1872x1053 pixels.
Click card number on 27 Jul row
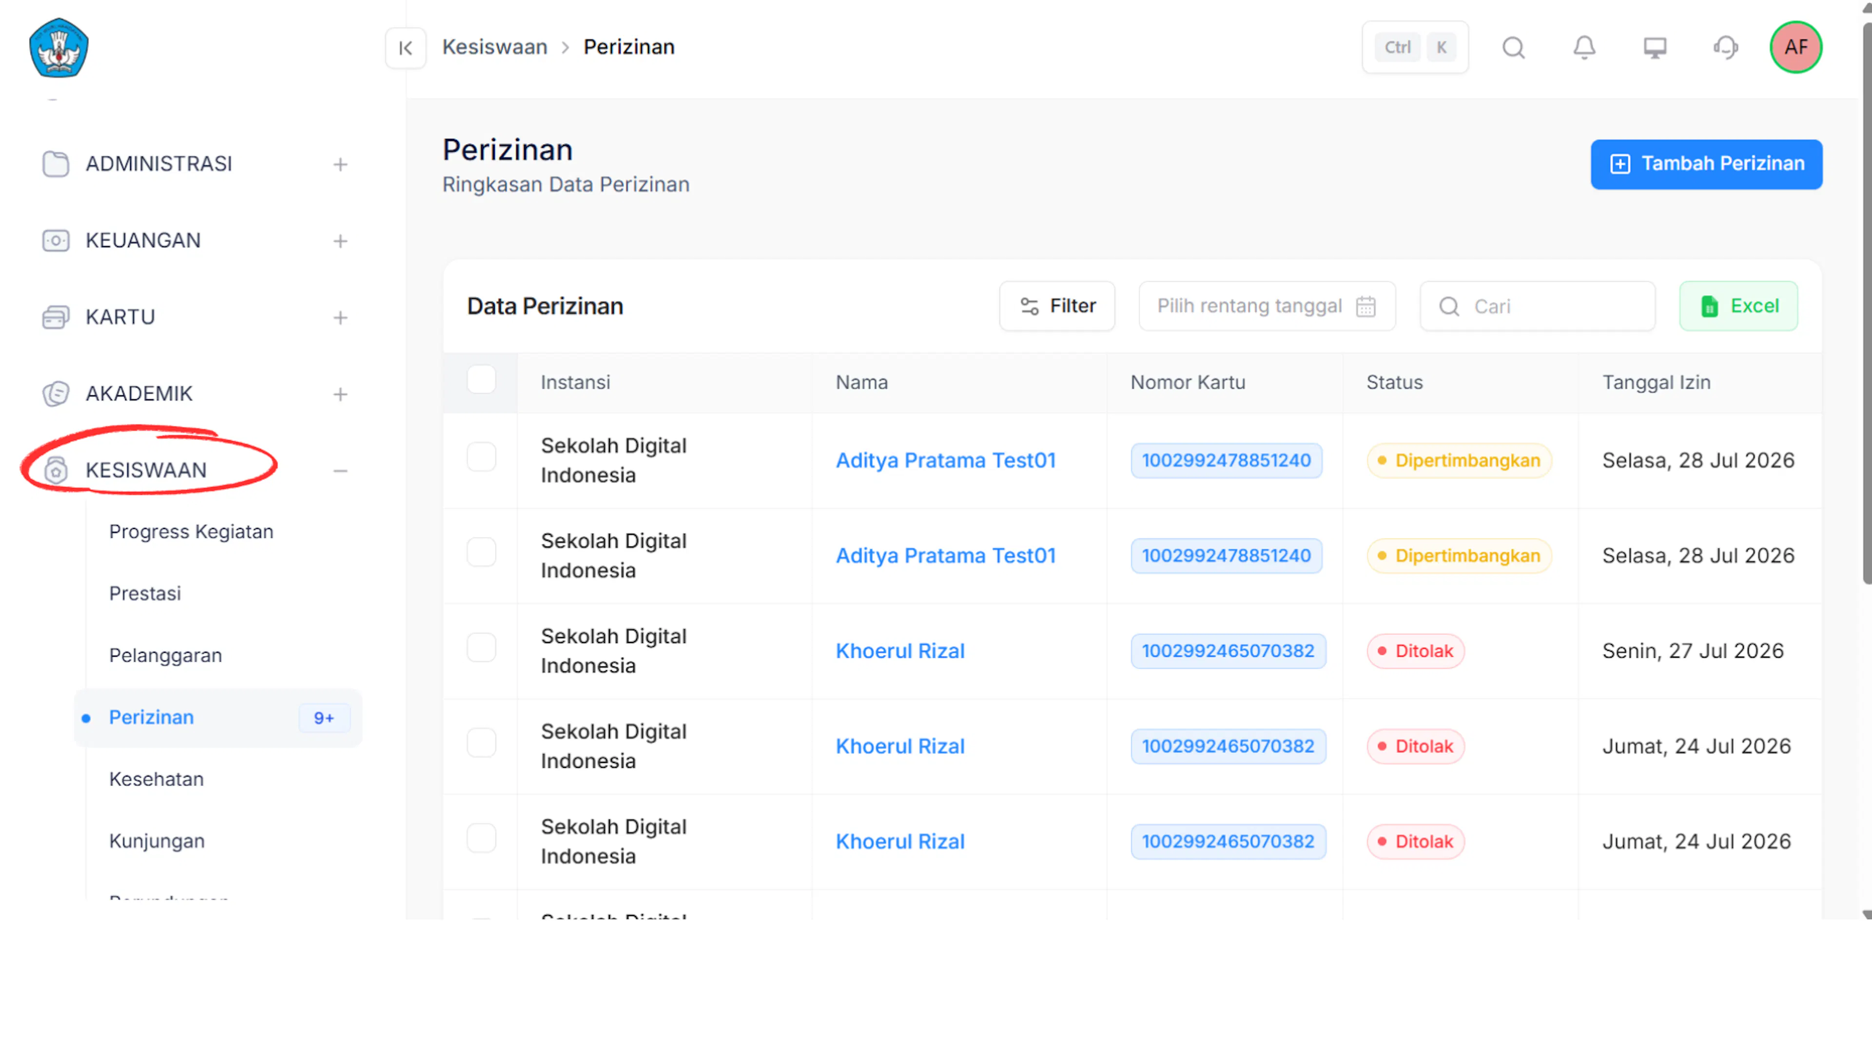(1228, 651)
